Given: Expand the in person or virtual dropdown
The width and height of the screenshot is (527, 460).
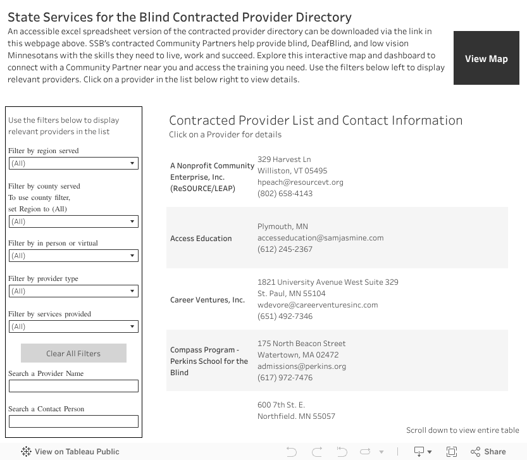Looking at the screenshot, I should tap(73, 256).
